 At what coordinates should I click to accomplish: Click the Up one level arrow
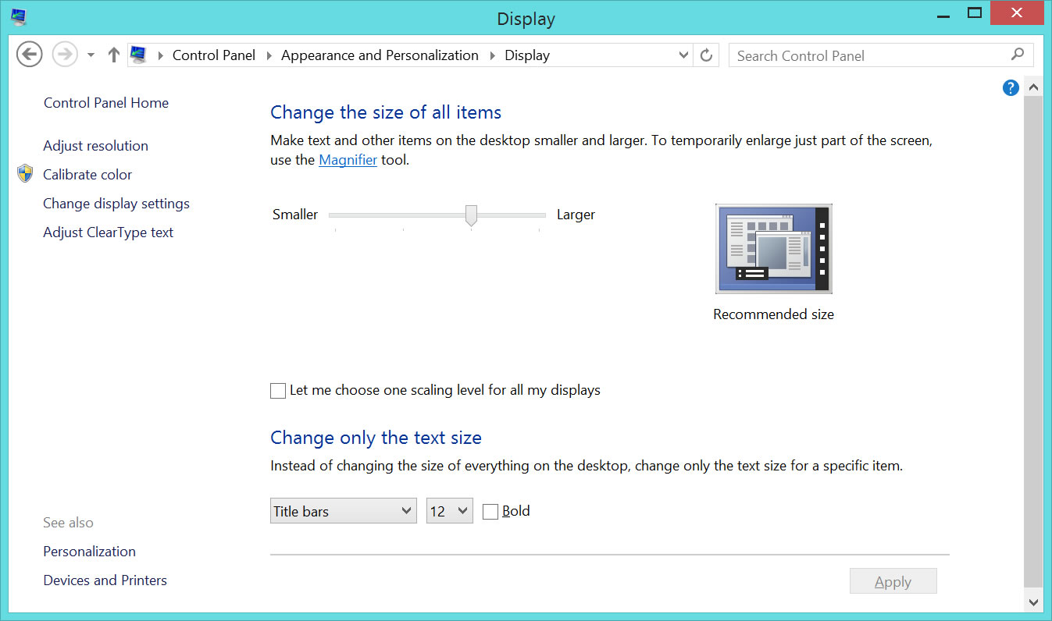(x=114, y=55)
